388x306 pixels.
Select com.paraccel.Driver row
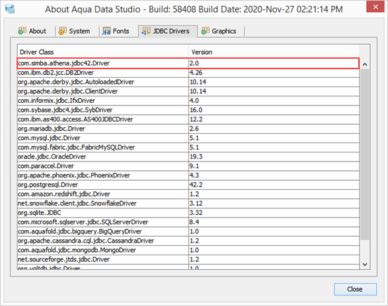point(188,166)
